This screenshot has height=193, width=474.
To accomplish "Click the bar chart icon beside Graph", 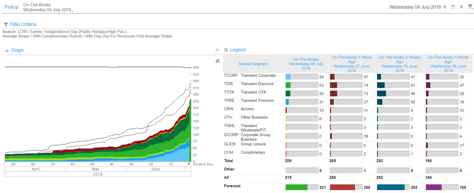I will pyautogui.click(x=7, y=50).
